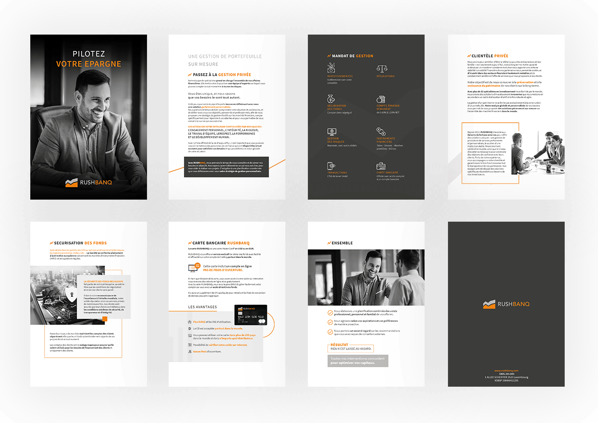Click the orange mark before 'MANDAT DE GESTION'
Viewport: 598px width, 423px height.
click(x=329, y=56)
